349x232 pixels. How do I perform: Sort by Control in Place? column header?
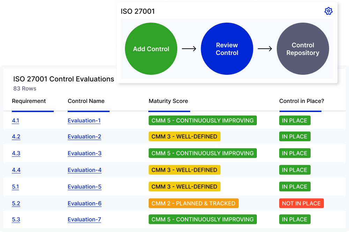(x=302, y=101)
